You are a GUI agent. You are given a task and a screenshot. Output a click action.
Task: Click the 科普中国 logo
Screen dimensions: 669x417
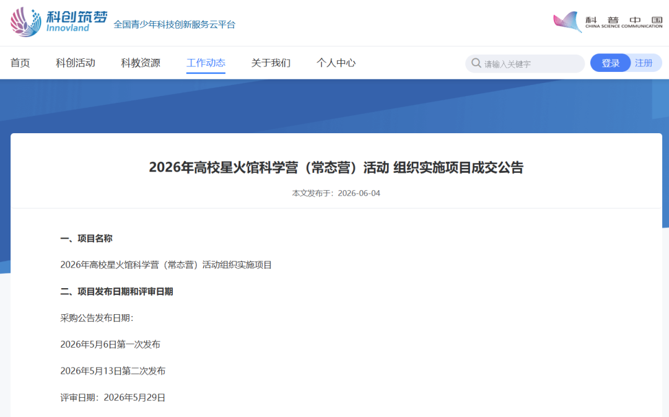click(608, 22)
